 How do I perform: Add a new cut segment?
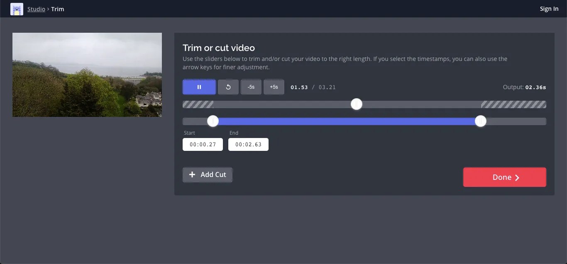click(208, 174)
